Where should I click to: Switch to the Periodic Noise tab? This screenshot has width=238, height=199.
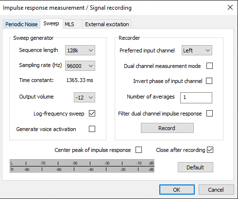point(21,24)
